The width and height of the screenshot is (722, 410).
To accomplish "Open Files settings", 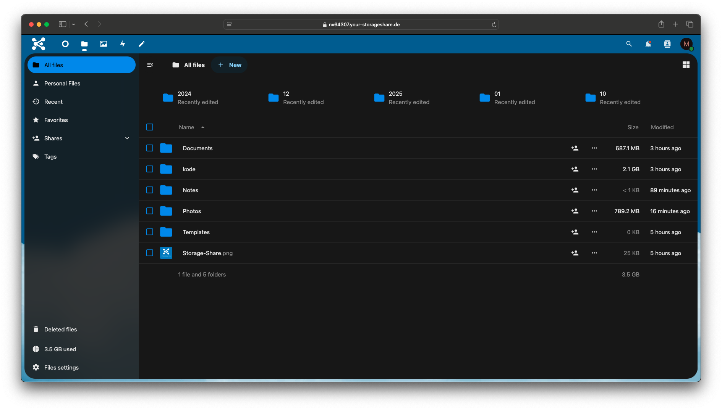I will [81, 367].
